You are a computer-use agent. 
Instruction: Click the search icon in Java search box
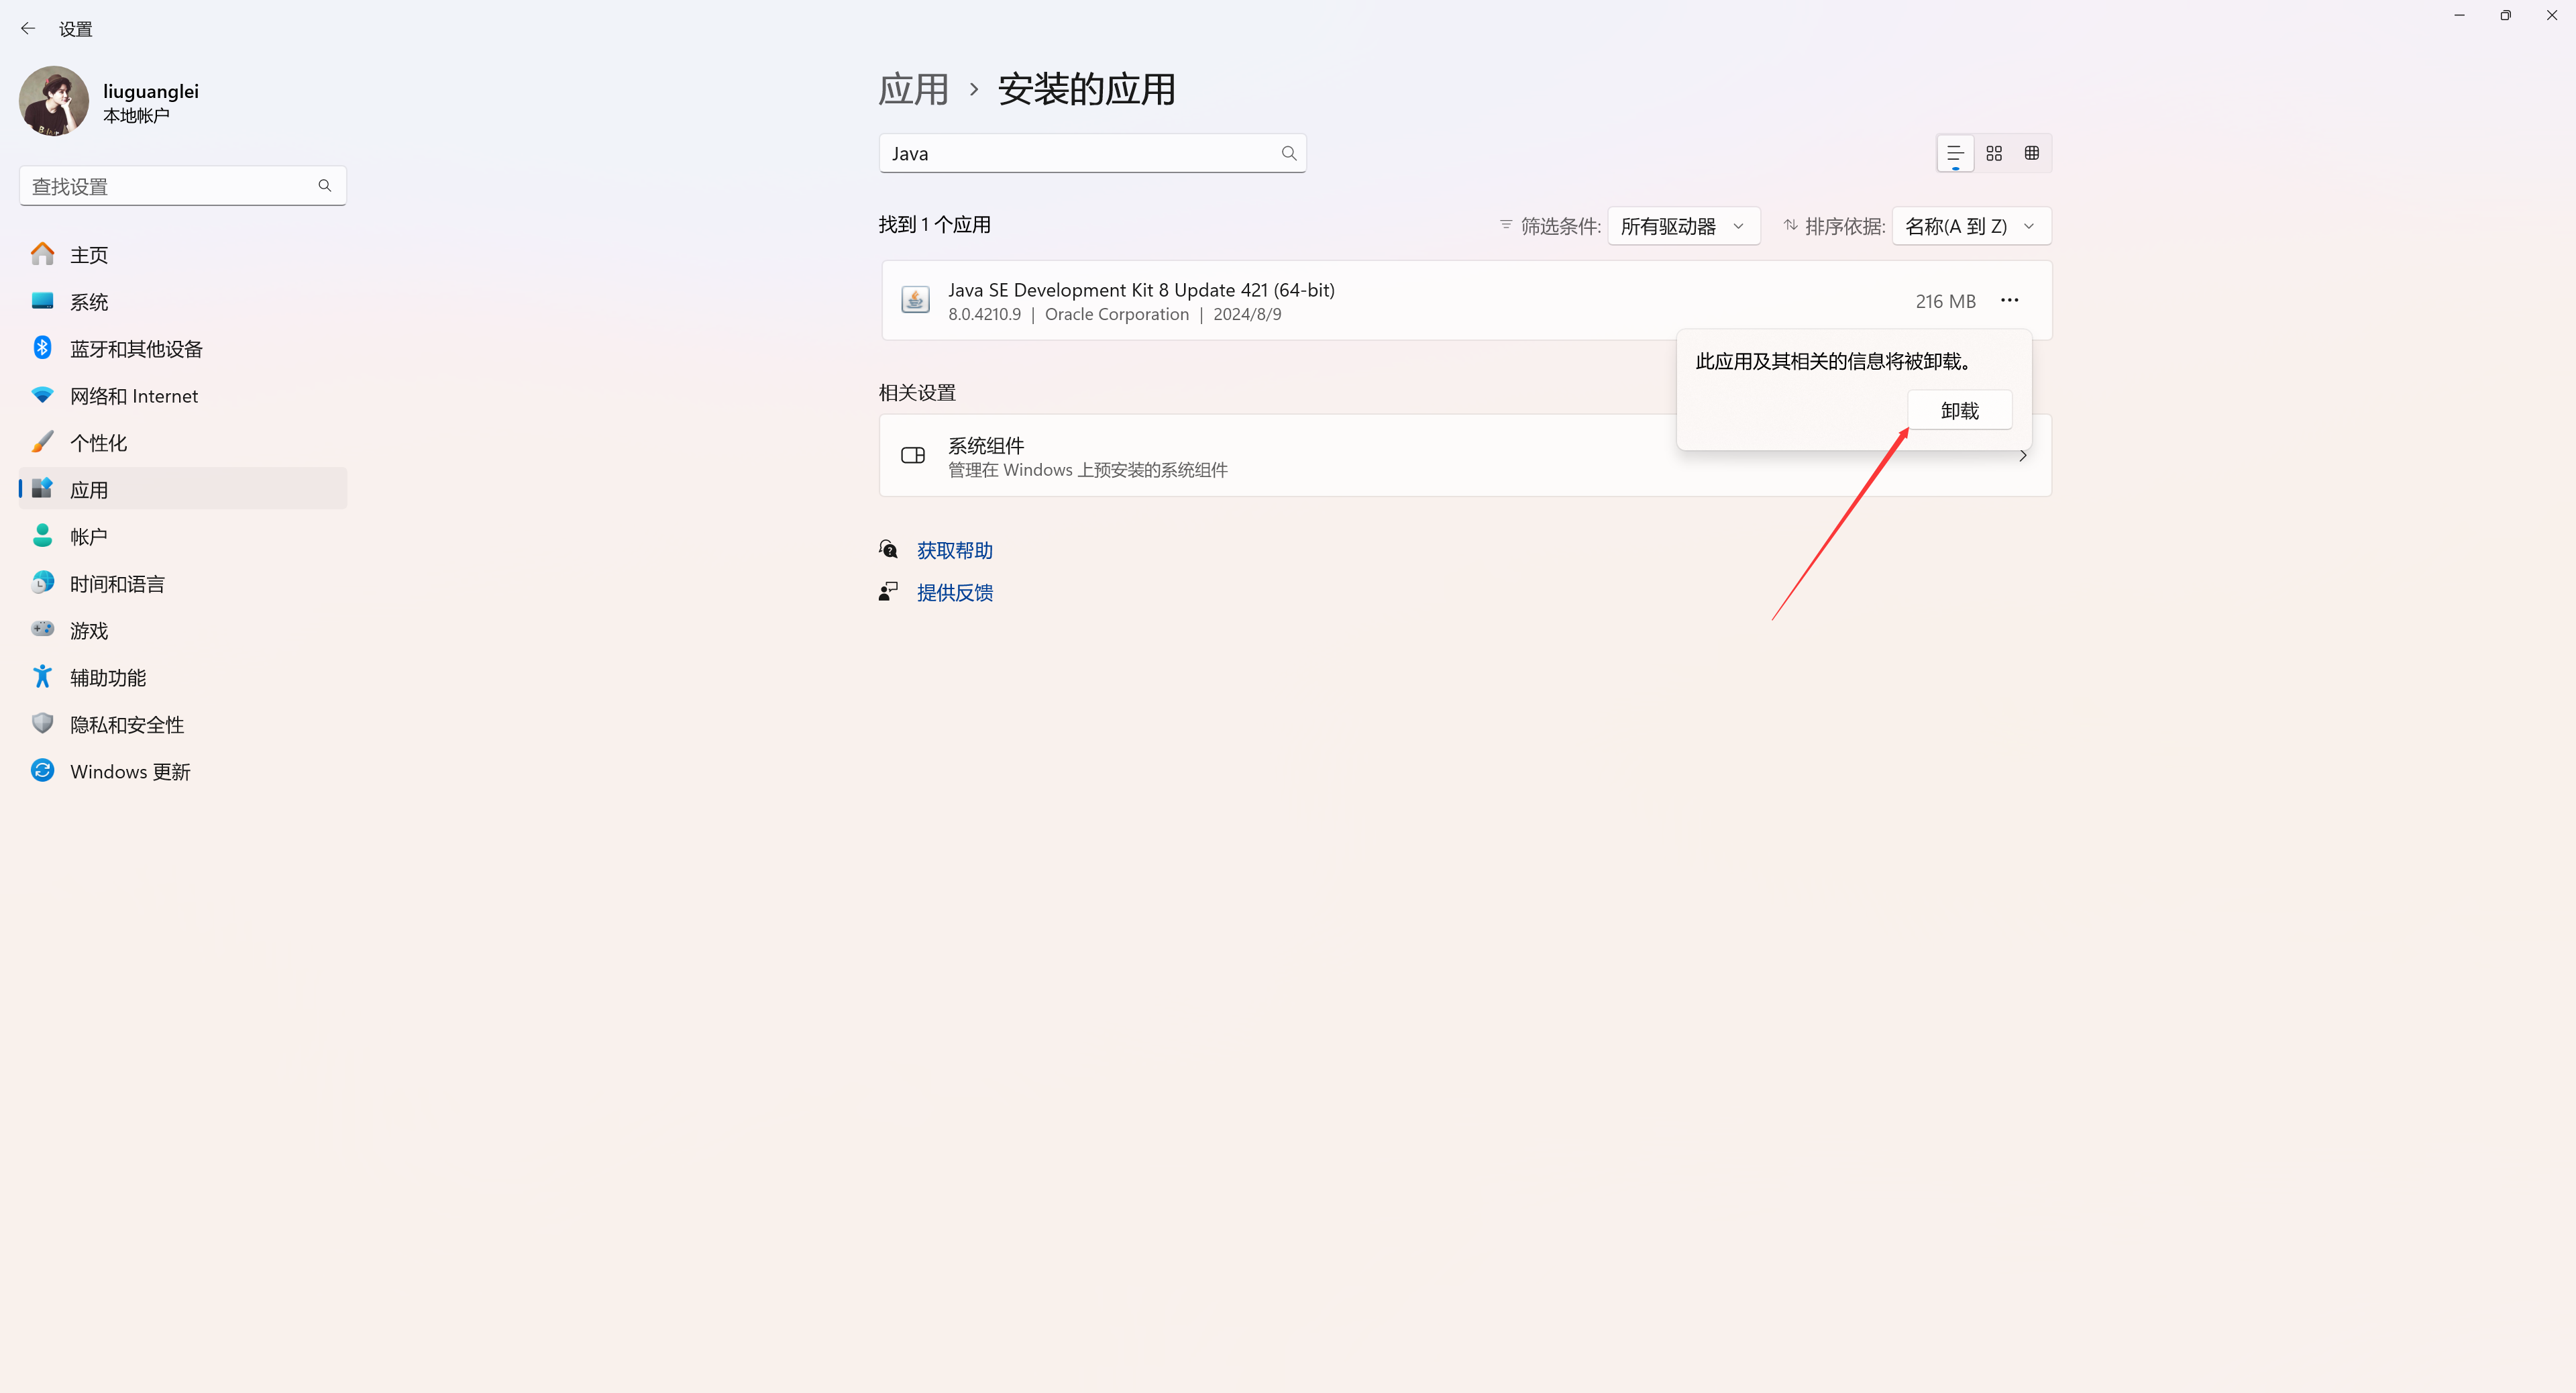pos(1288,153)
